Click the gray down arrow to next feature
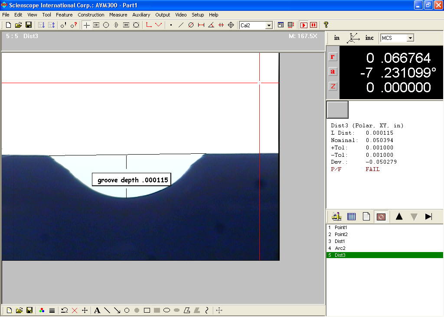Viewport: 444px width, 317px height. (414, 217)
